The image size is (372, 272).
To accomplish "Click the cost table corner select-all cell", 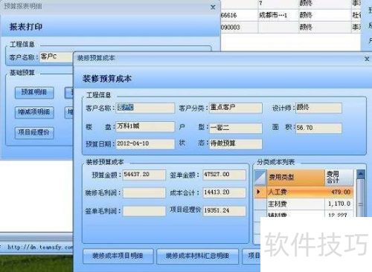I will pos(260,177).
